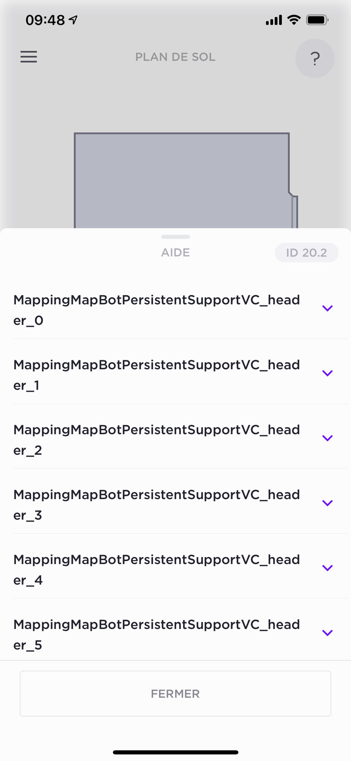Expand header_3 with its chevron
This screenshot has height=761, width=351.
click(x=327, y=503)
